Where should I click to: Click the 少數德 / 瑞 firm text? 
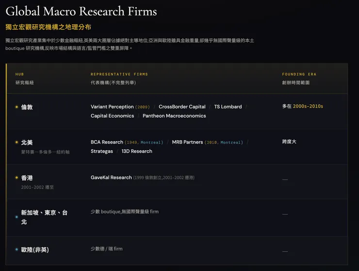coord(106,249)
